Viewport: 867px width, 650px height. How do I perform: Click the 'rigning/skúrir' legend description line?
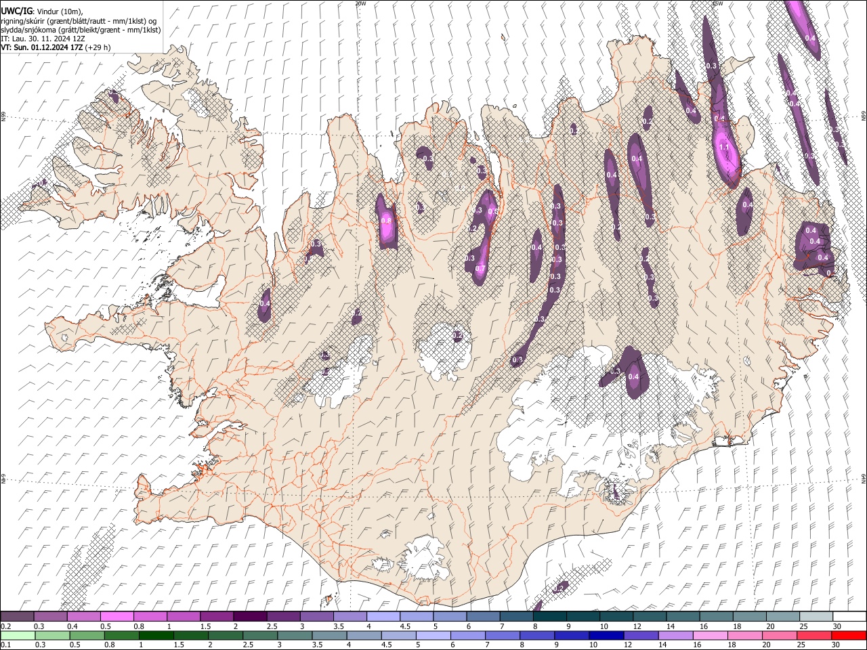click(79, 21)
